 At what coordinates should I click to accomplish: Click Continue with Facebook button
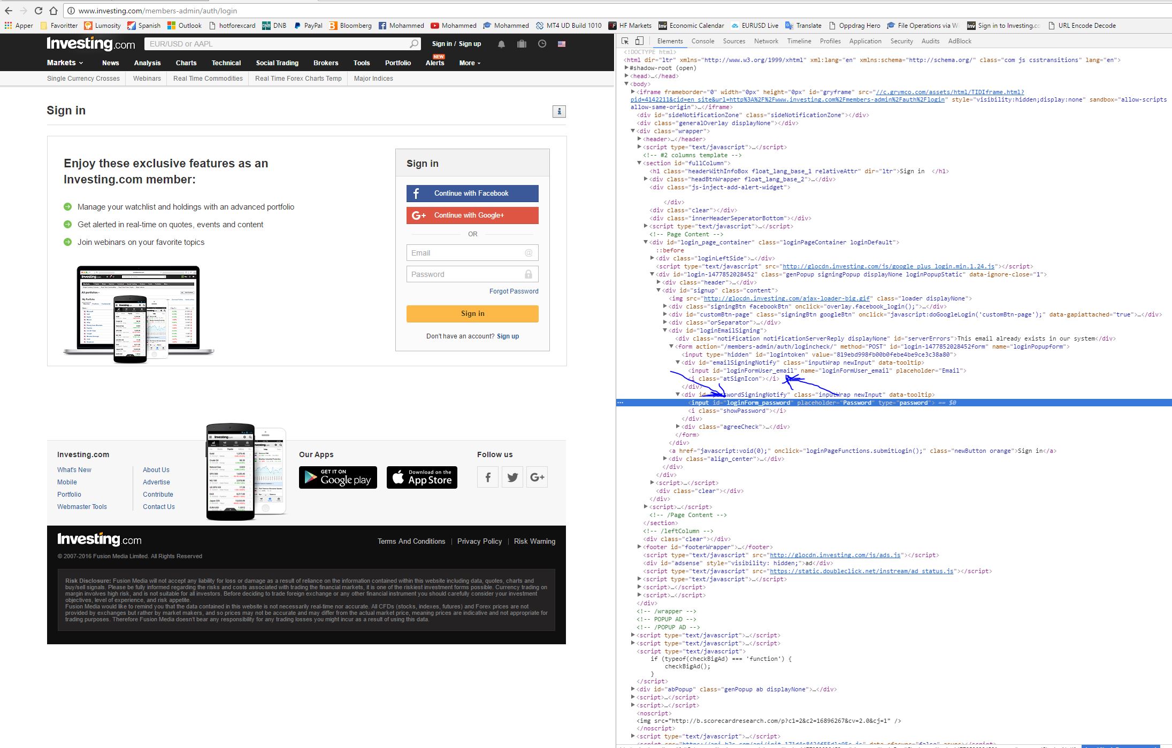tap(472, 194)
